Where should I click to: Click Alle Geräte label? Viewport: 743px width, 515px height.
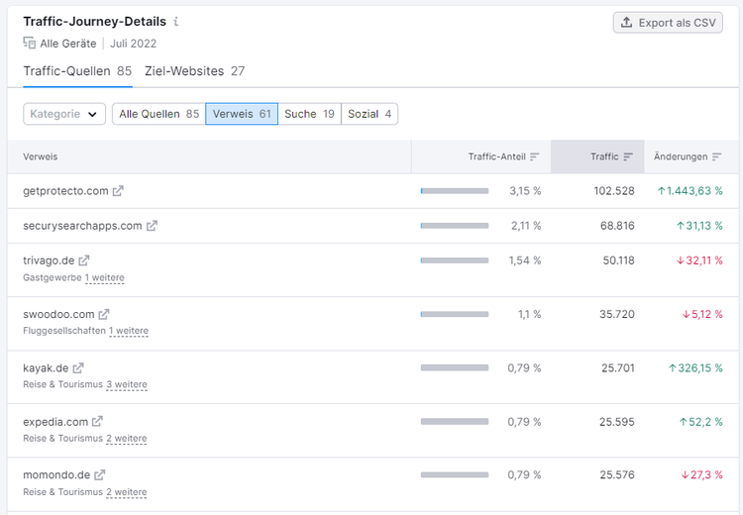pos(68,44)
